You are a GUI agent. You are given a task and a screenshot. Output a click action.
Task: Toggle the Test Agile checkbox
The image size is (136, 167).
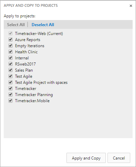[x=11, y=76]
